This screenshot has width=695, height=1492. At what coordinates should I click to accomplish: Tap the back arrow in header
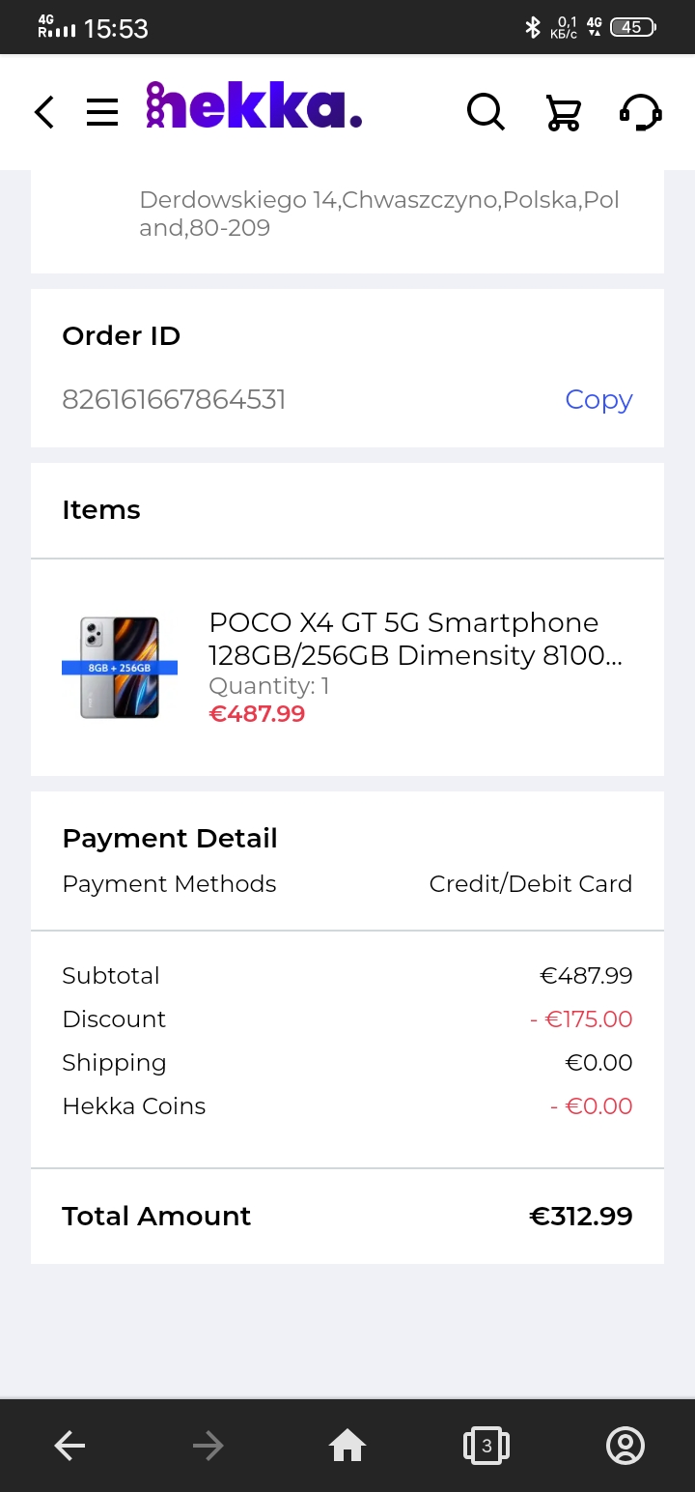coord(43,112)
